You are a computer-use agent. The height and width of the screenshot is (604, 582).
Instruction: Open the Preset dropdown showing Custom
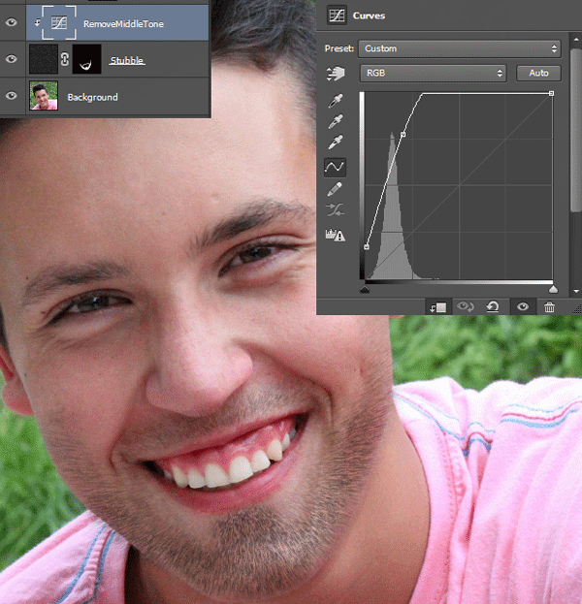pyautogui.click(x=460, y=48)
